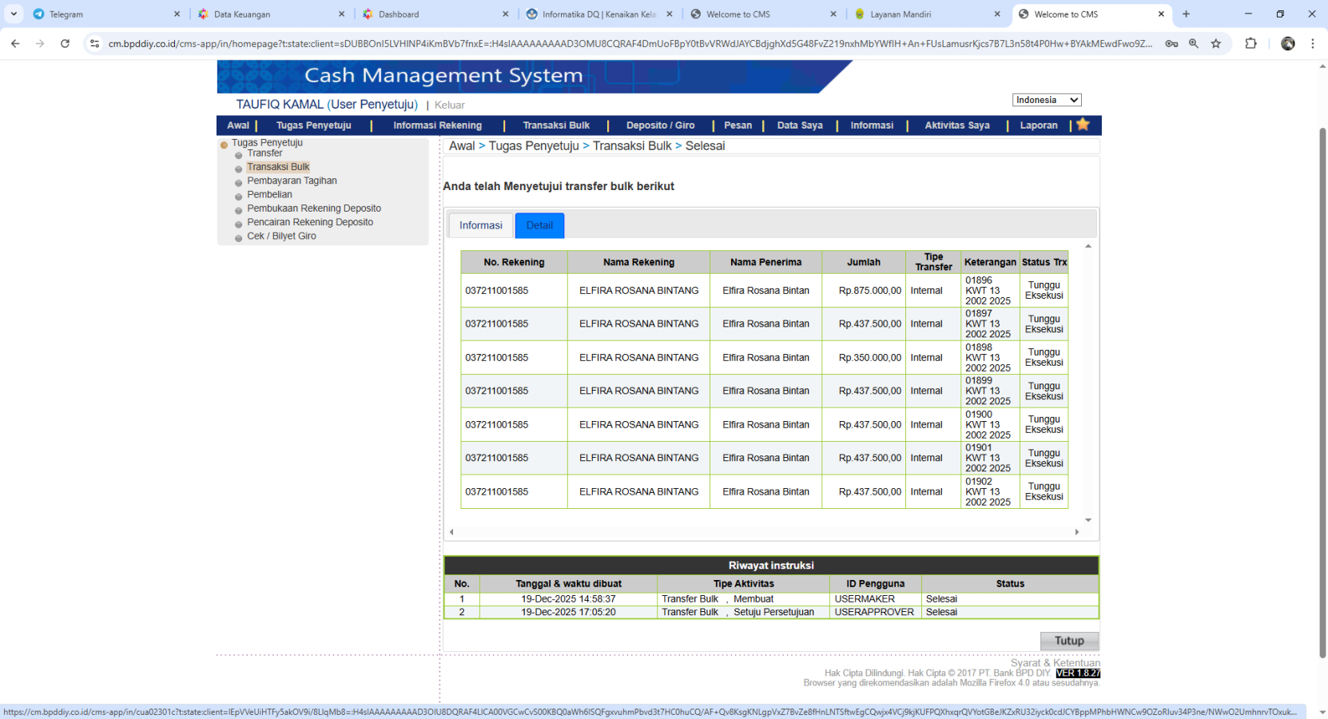The width and height of the screenshot is (1328, 719).
Task: Open the Chrome profile avatar icon
Action: pos(1287,44)
